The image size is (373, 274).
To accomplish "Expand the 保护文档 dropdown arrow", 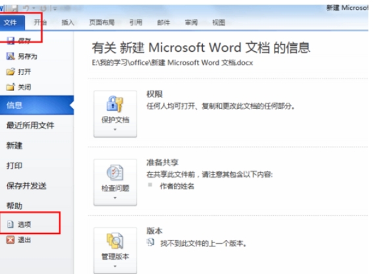I will click(115, 129).
